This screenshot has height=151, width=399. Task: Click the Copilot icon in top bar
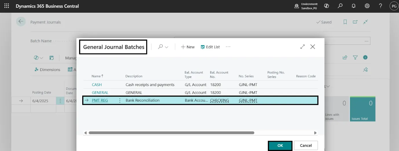(x=327, y=6)
